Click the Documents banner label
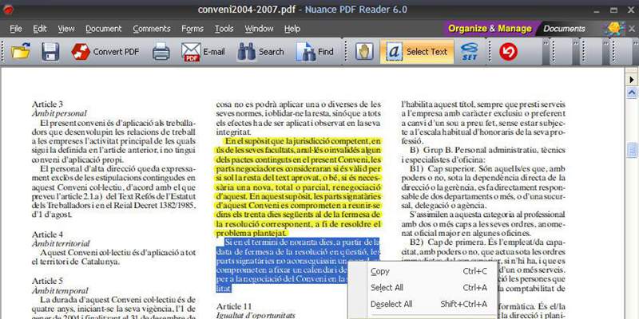Image resolution: width=639 pixels, height=319 pixels. pyautogui.click(x=564, y=29)
